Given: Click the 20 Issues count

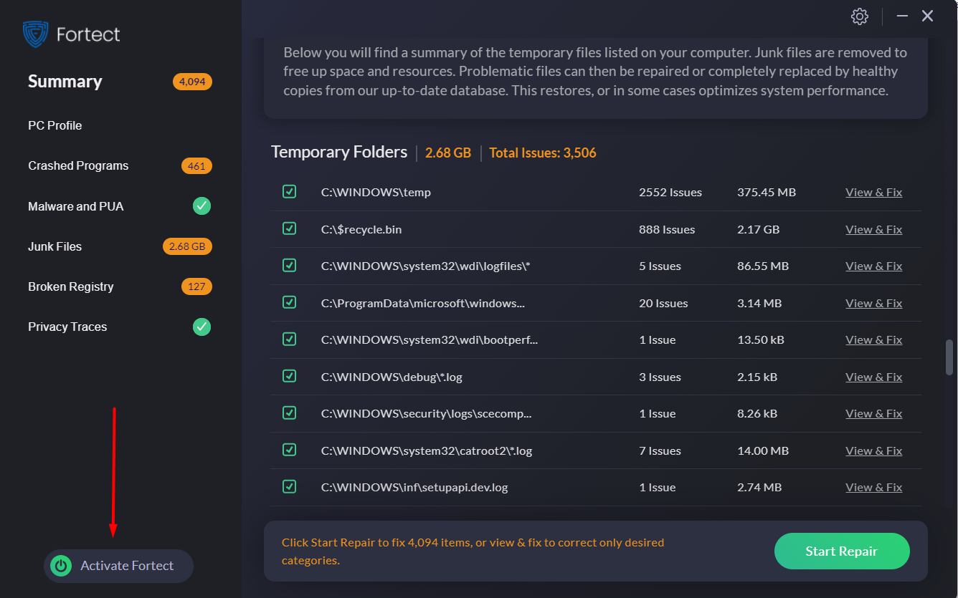Looking at the screenshot, I should pyautogui.click(x=663, y=303).
